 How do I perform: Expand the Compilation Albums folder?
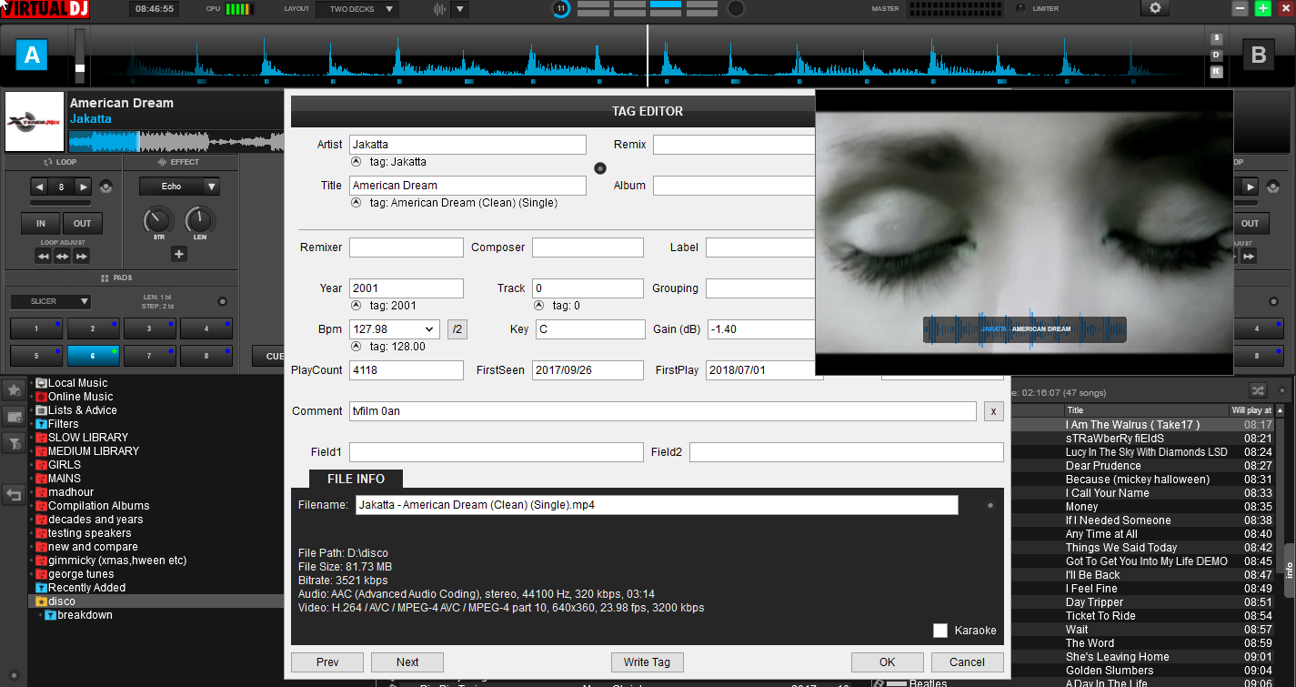point(31,506)
